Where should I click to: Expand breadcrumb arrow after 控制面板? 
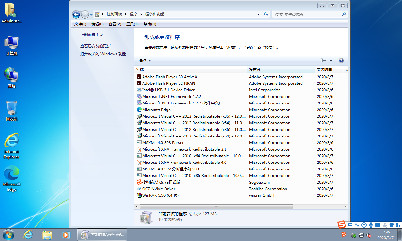126,14
